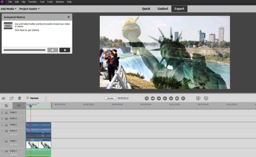Add a keyframe on Audio 2 track
Screen dimensions: 256x157
14,135
